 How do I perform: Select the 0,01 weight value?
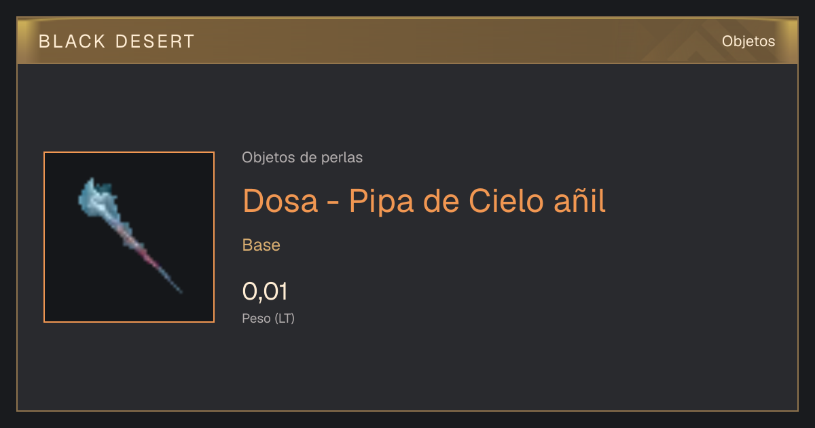coord(265,291)
